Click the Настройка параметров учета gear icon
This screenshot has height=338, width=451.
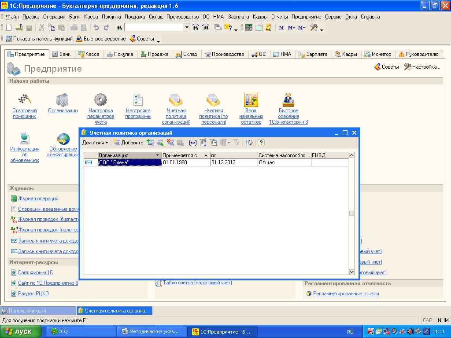coord(101,100)
